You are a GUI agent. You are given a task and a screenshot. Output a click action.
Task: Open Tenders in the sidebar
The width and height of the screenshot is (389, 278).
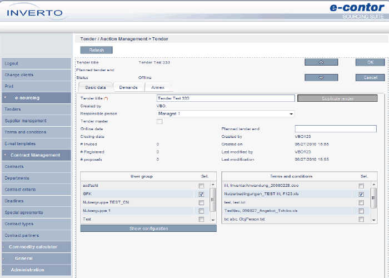tap(36, 109)
